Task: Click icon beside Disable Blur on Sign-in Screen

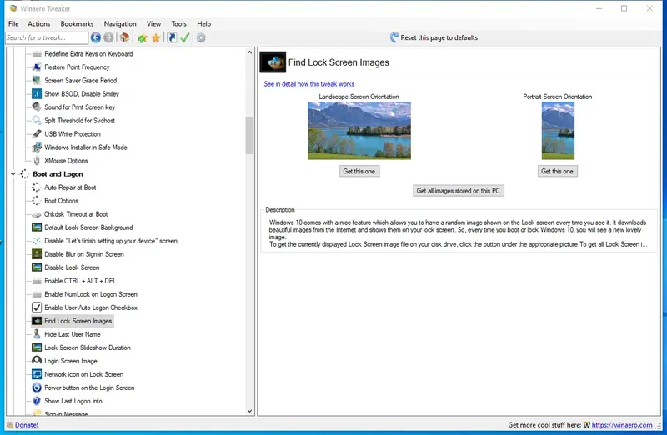Action: [37, 254]
